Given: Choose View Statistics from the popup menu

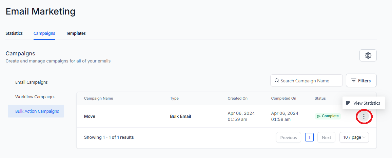Looking at the screenshot, I should pos(364,103).
